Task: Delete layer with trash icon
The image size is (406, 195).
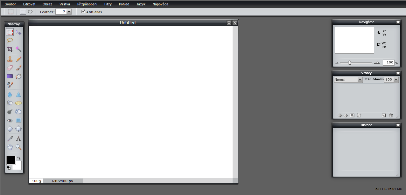Action: (391, 115)
